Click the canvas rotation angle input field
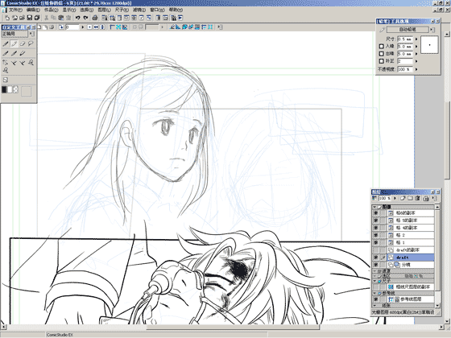The width and height of the screenshot is (451, 338). click(72, 27)
